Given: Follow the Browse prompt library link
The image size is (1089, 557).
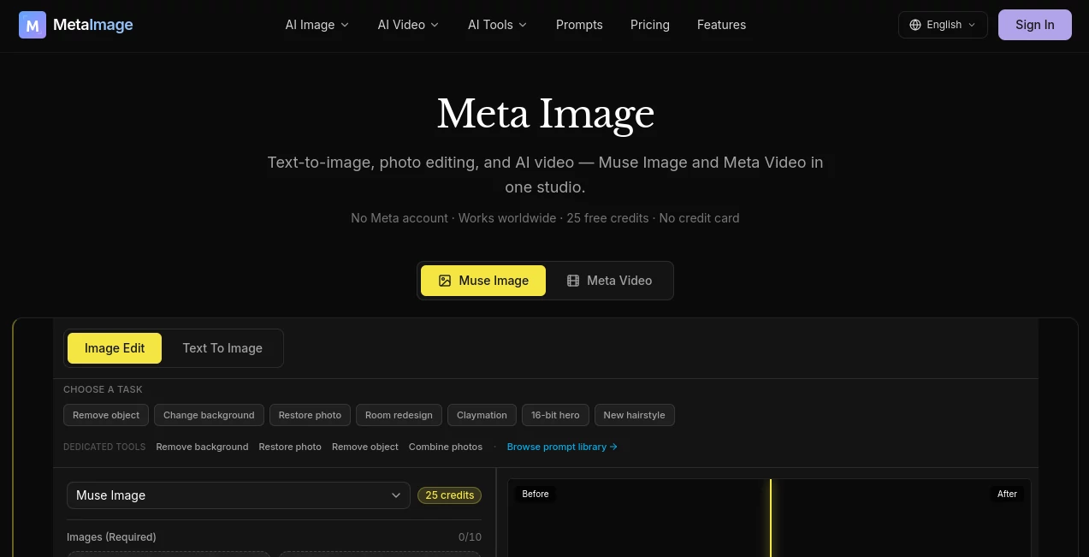Looking at the screenshot, I should click(x=562, y=447).
